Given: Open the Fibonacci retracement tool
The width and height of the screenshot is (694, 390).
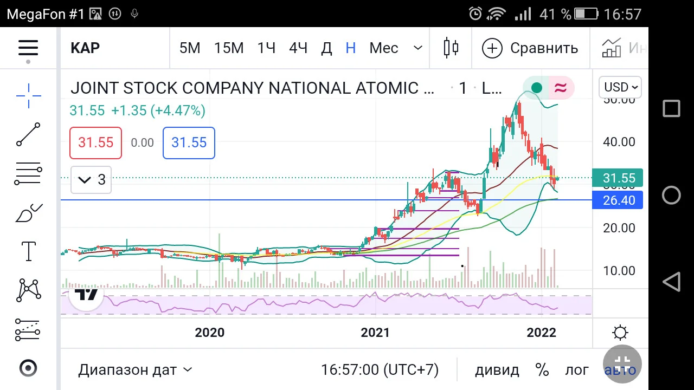Looking at the screenshot, I should point(28,174).
